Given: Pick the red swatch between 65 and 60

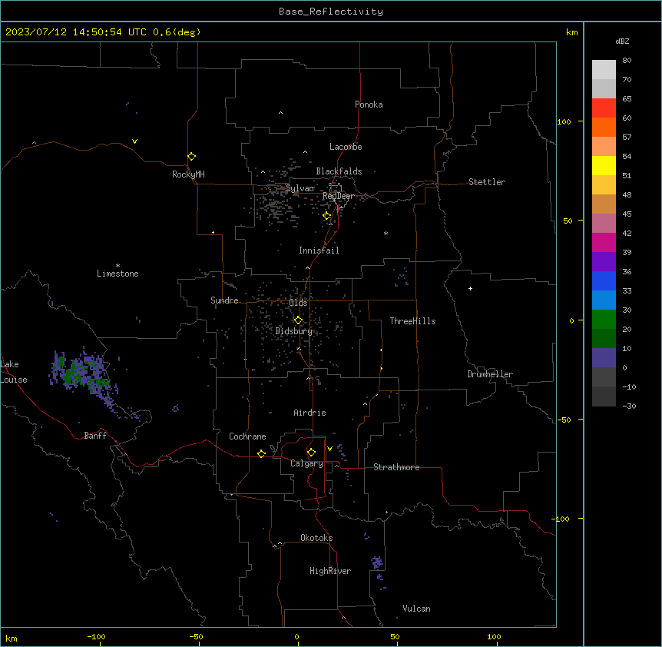Looking at the screenshot, I should coord(604,108).
